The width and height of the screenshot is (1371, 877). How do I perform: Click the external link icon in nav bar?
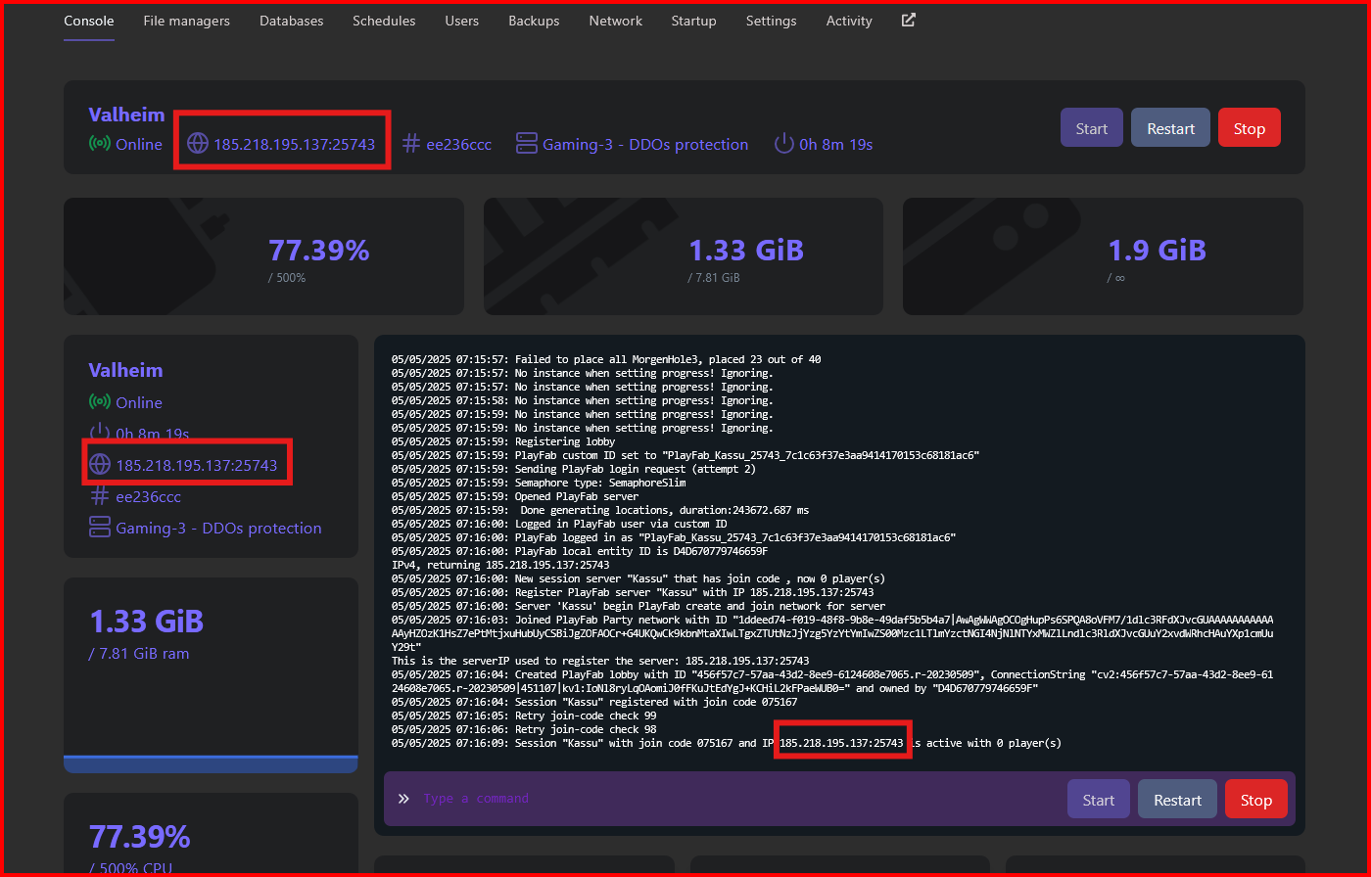(909, 20)
